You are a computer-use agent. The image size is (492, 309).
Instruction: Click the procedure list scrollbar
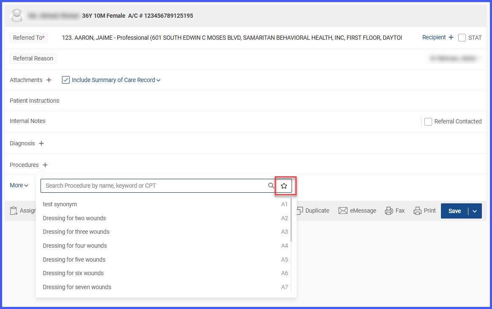pyautogui.click(x=291, y=220)
